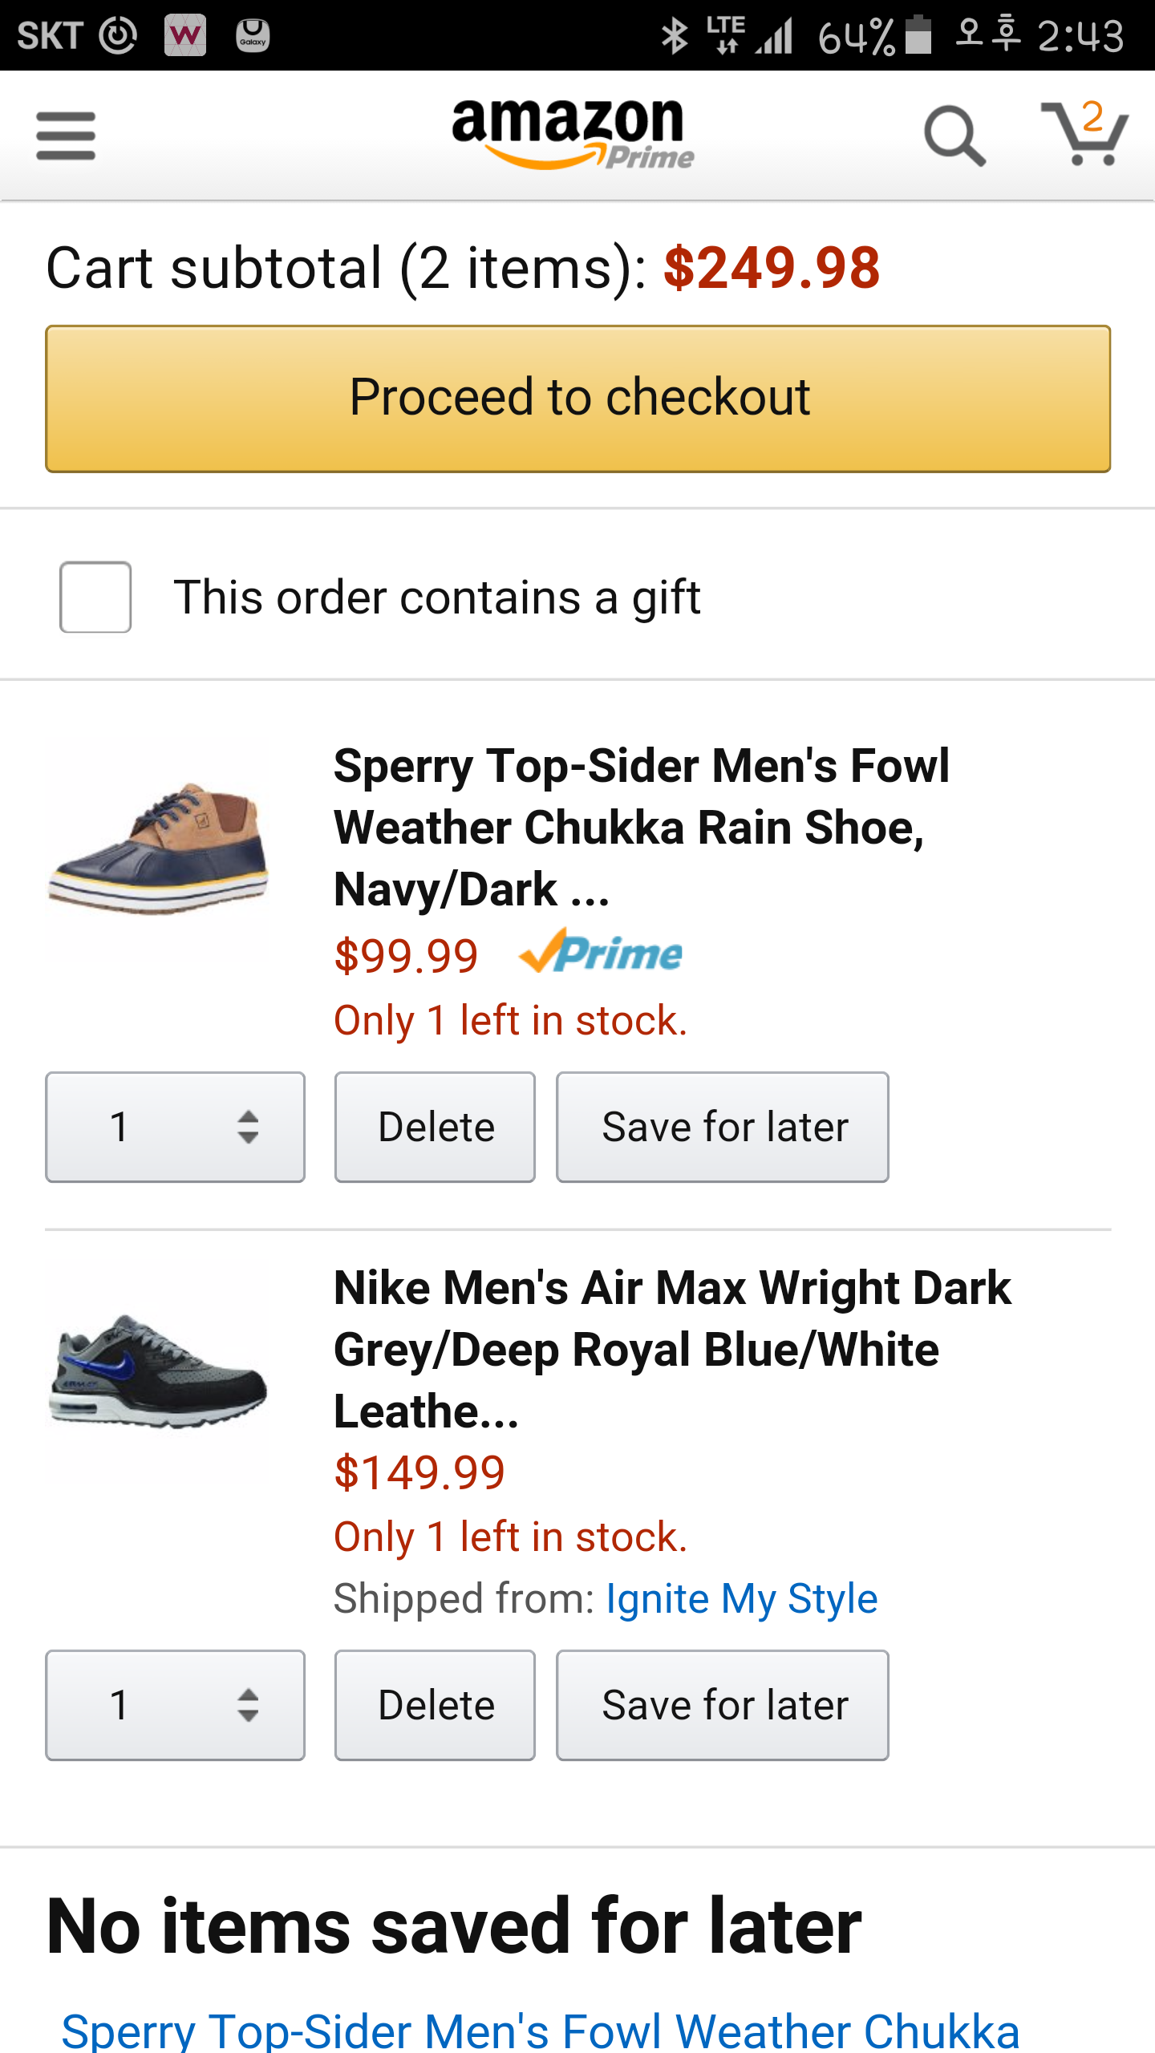Tap the Amazon Prime logo
The height and width of the screenshot is (2053, 1155).
(x=573, y=134)
